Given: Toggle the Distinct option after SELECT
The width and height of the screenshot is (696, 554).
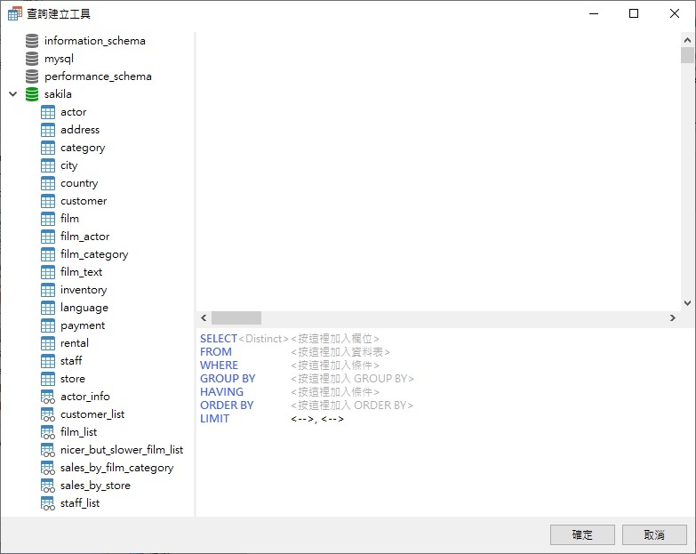Looking at the screenshot, I should coord(264,339).
